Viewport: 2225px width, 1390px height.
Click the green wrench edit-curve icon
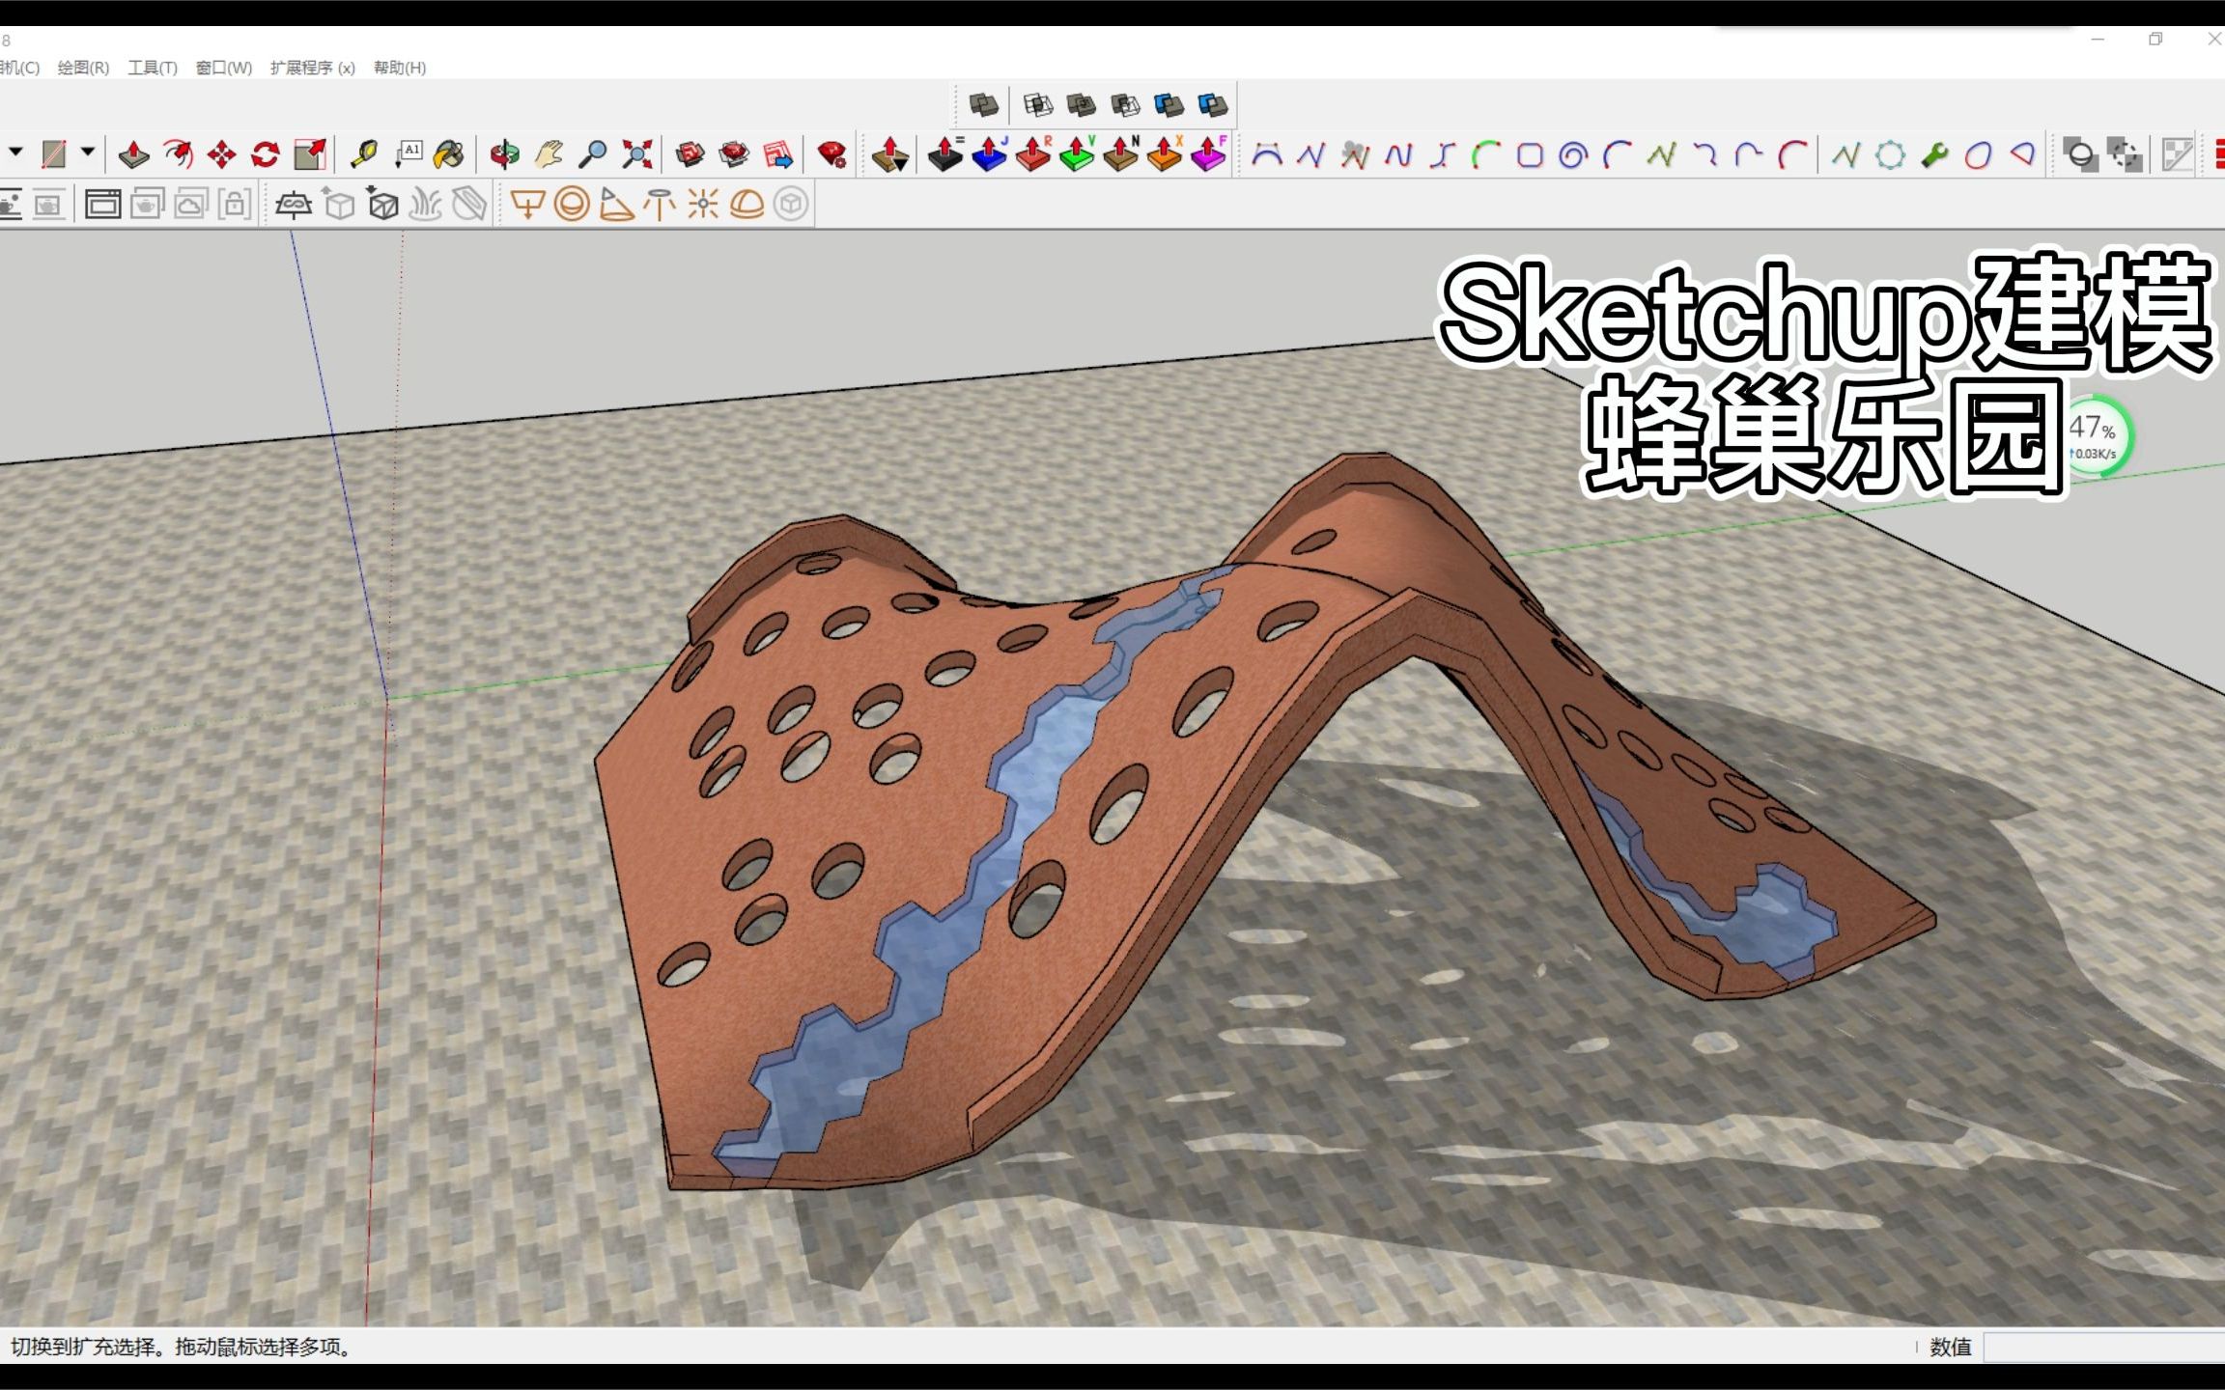1934,154
